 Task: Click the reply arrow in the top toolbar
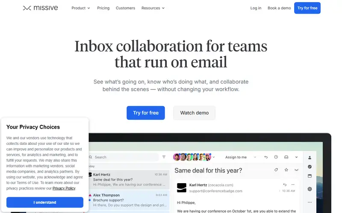coord(266,157)
